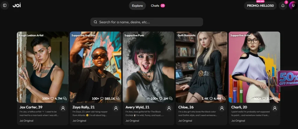
Task: Open Jax Carter's card image
Action: pos(42,67)
